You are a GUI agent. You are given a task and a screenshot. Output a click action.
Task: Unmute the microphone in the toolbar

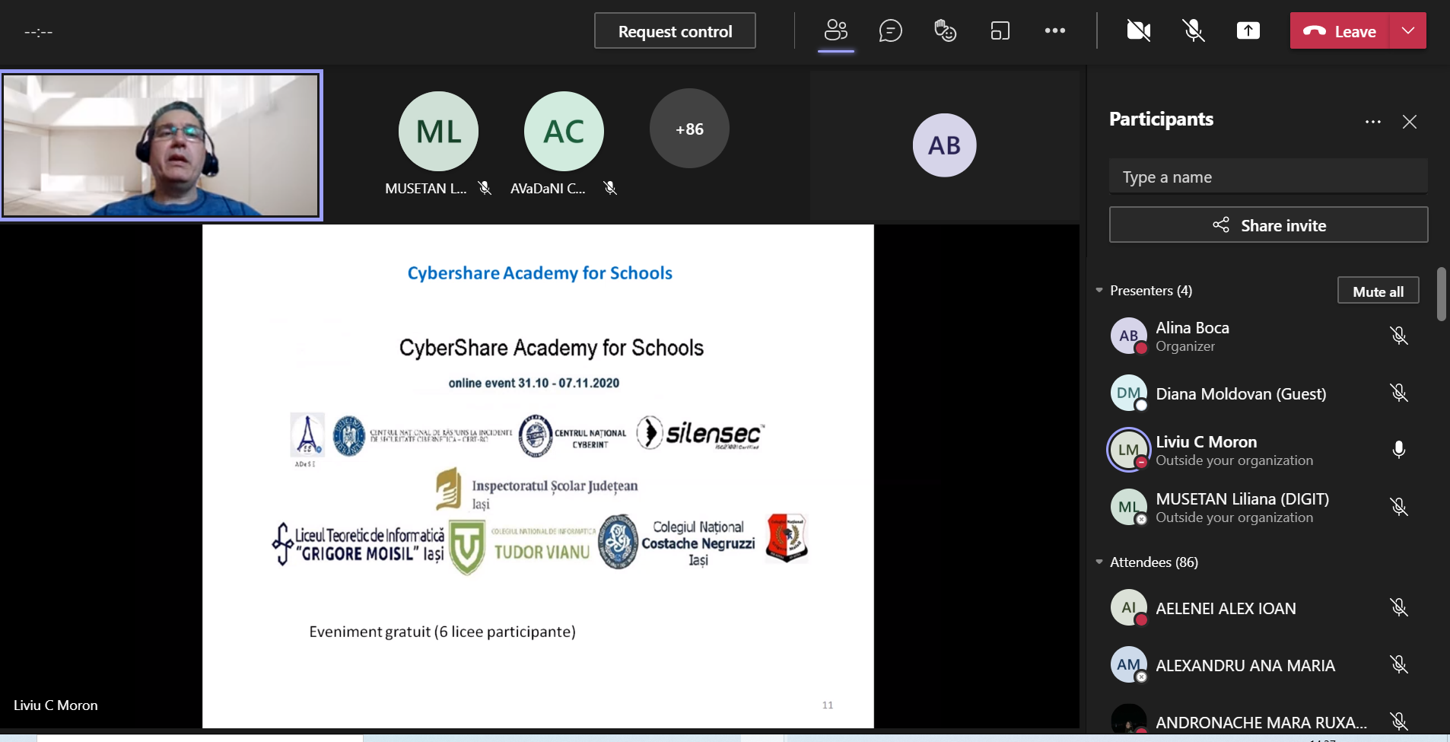pyautogui.click(x=1193, y=30)
